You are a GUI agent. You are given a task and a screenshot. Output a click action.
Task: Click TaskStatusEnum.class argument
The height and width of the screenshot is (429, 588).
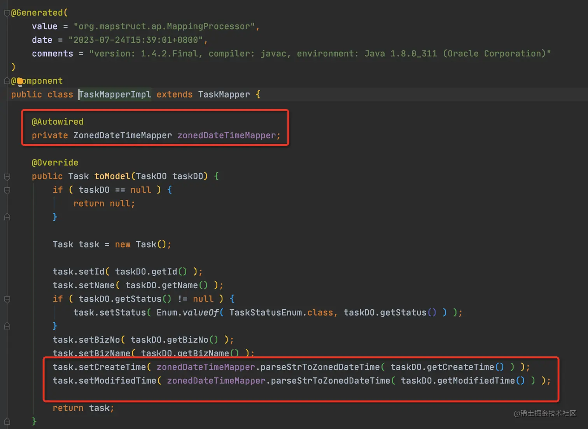click(281, 312)
